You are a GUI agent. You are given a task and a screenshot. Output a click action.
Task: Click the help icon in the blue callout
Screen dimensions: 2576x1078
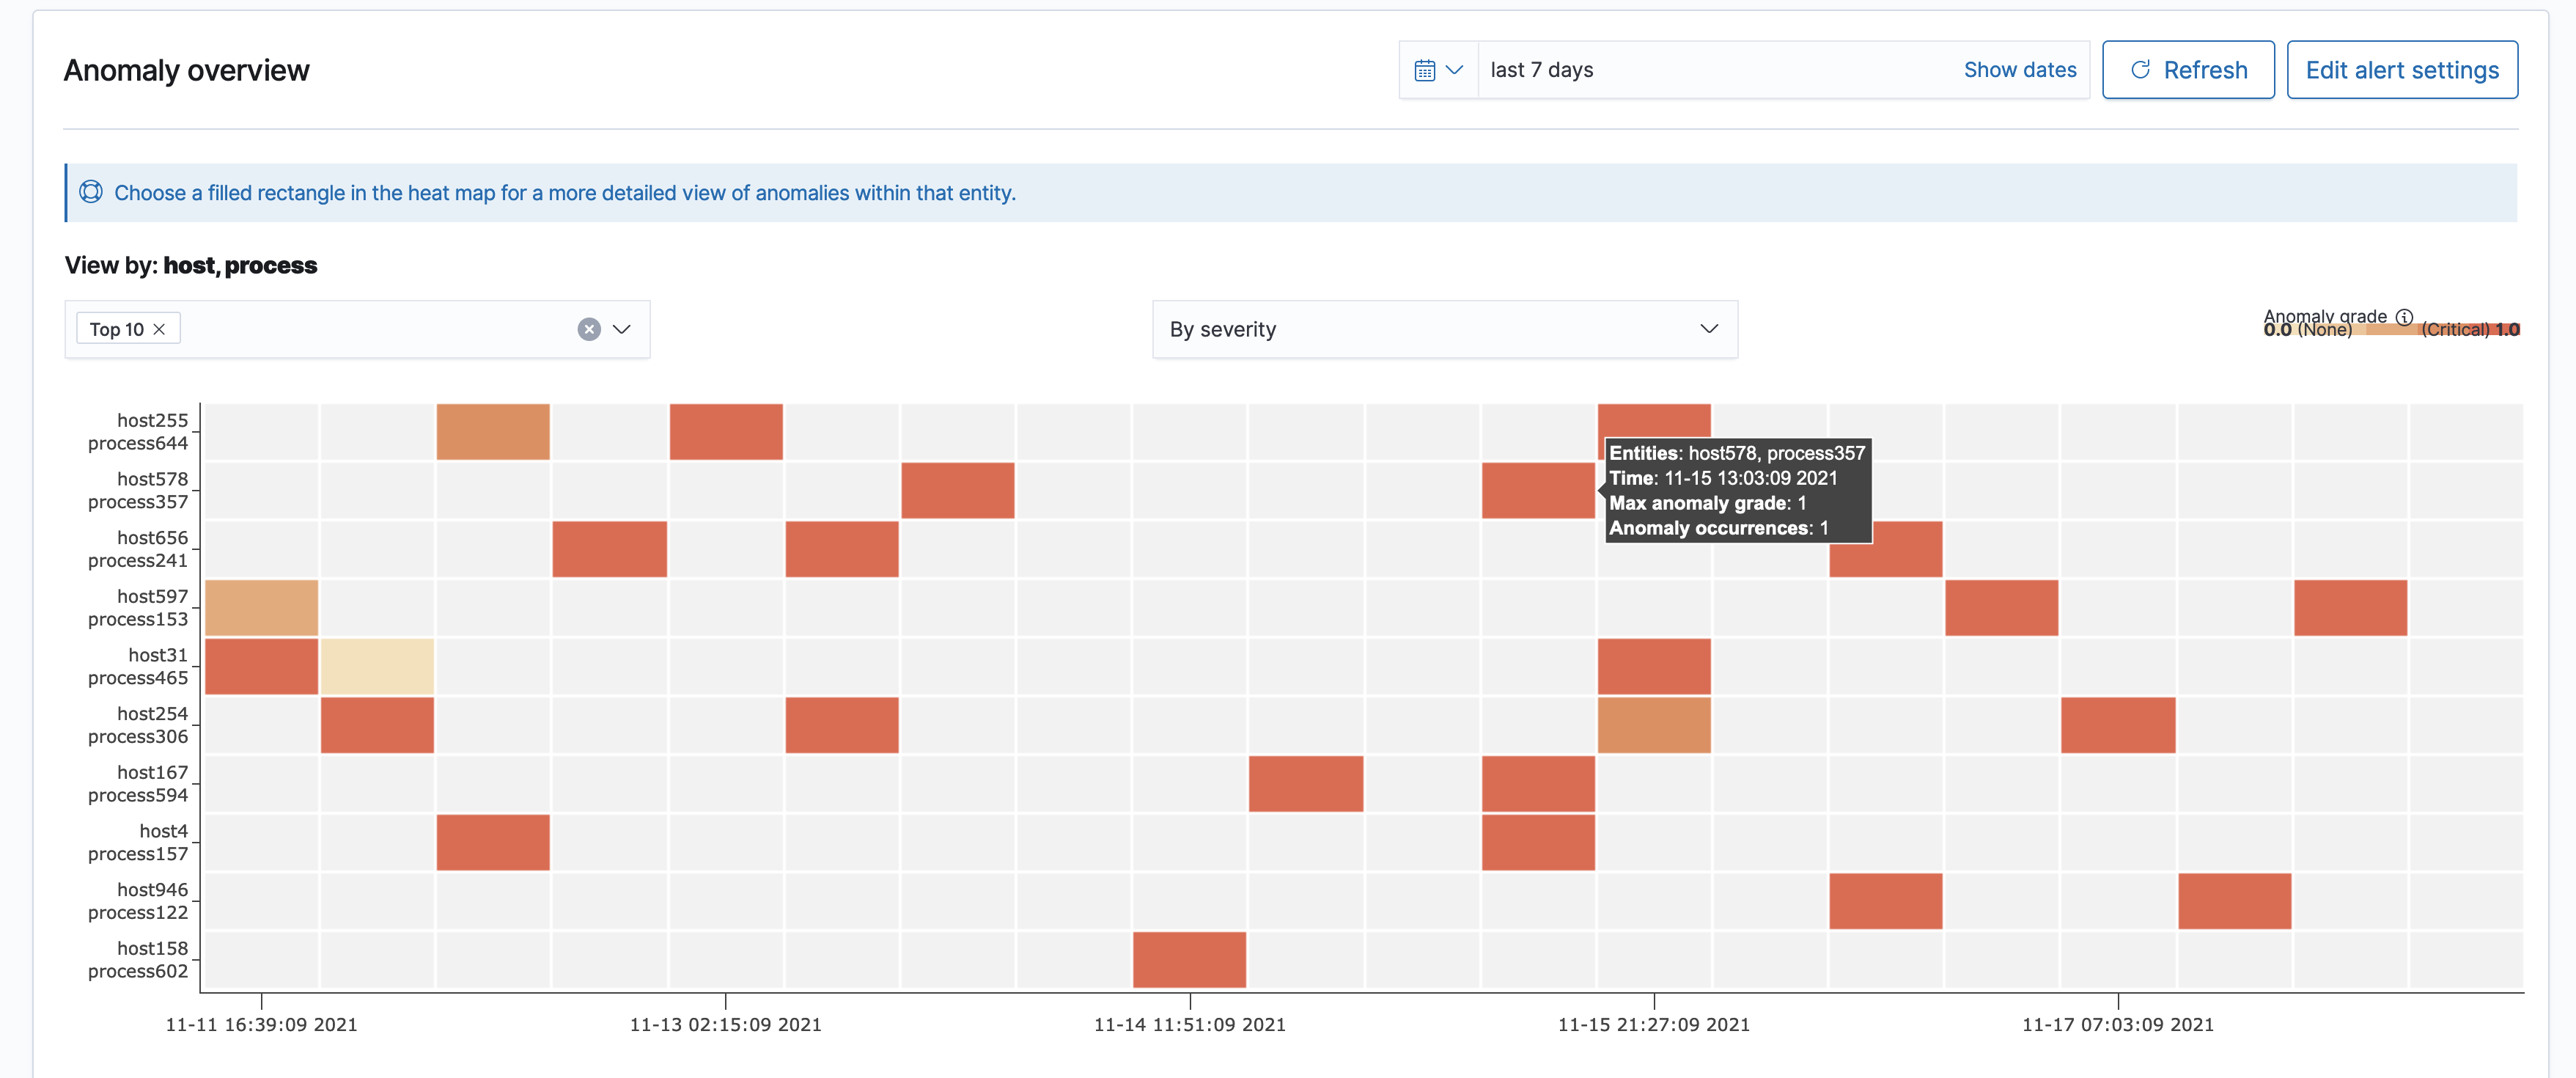pyautogui.click(x=91, y=192)
